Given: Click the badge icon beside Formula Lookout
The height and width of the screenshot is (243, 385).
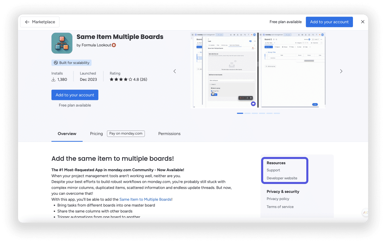Looking at the screenshot, I should [x=114, y=45].
